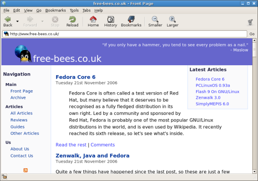This screenshot has height=181, width=258.
Task: Open the Reviews link
Action: click(x=19, y=120)
